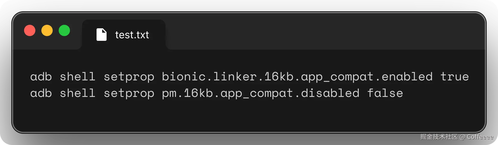Click the word "adb" on the second line
Image resolution: width=498 pixels, height=145 pixels.
pyautogui.click(x=41, y=93)
